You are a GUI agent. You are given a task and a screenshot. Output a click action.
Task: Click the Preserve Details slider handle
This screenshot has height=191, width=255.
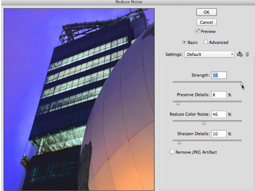[x=178, y=104]
